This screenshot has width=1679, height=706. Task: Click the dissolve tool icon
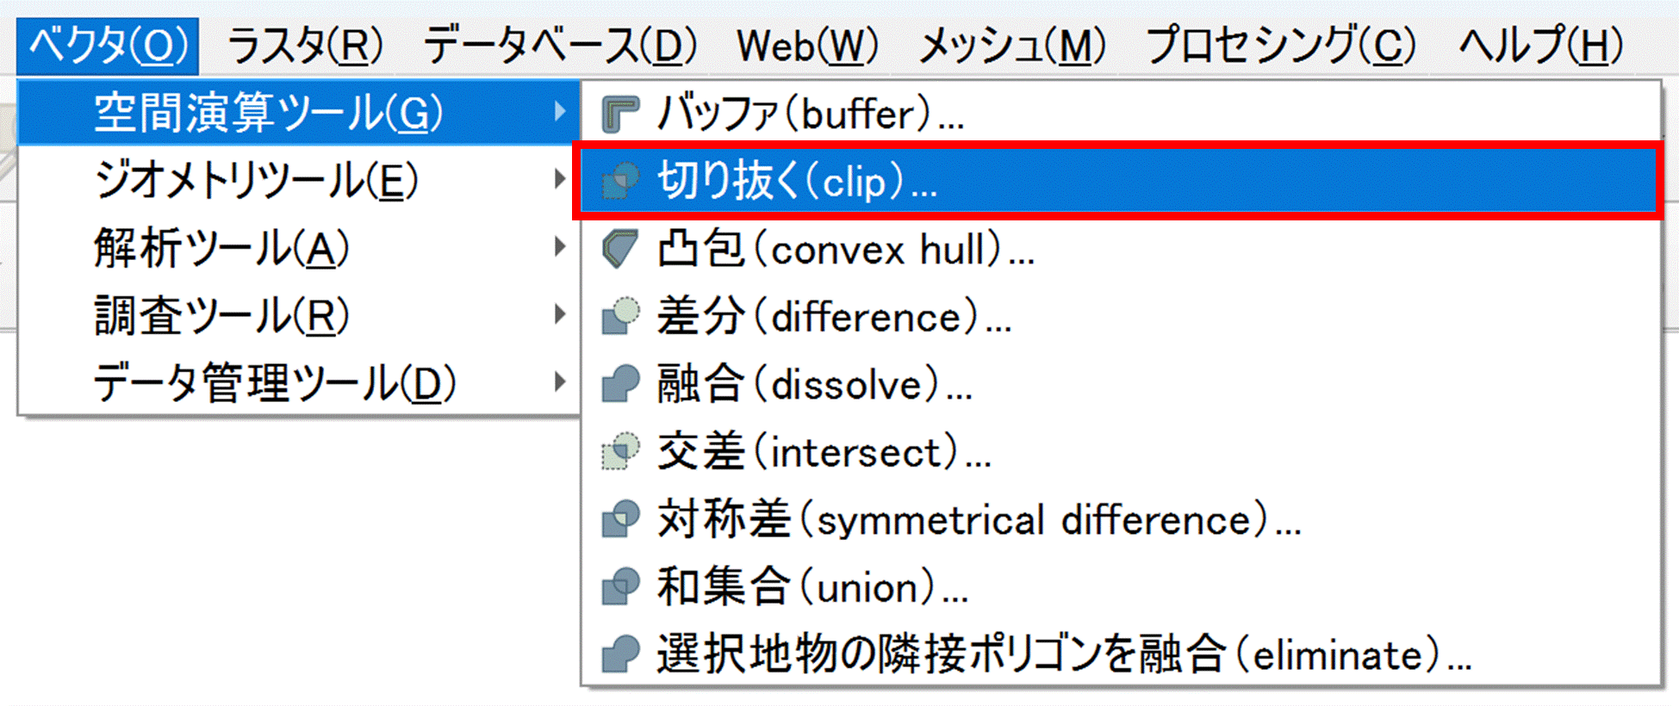point(620,384)
